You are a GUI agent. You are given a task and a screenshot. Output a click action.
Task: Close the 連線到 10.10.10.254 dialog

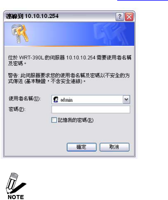click(x=129, y=17)
